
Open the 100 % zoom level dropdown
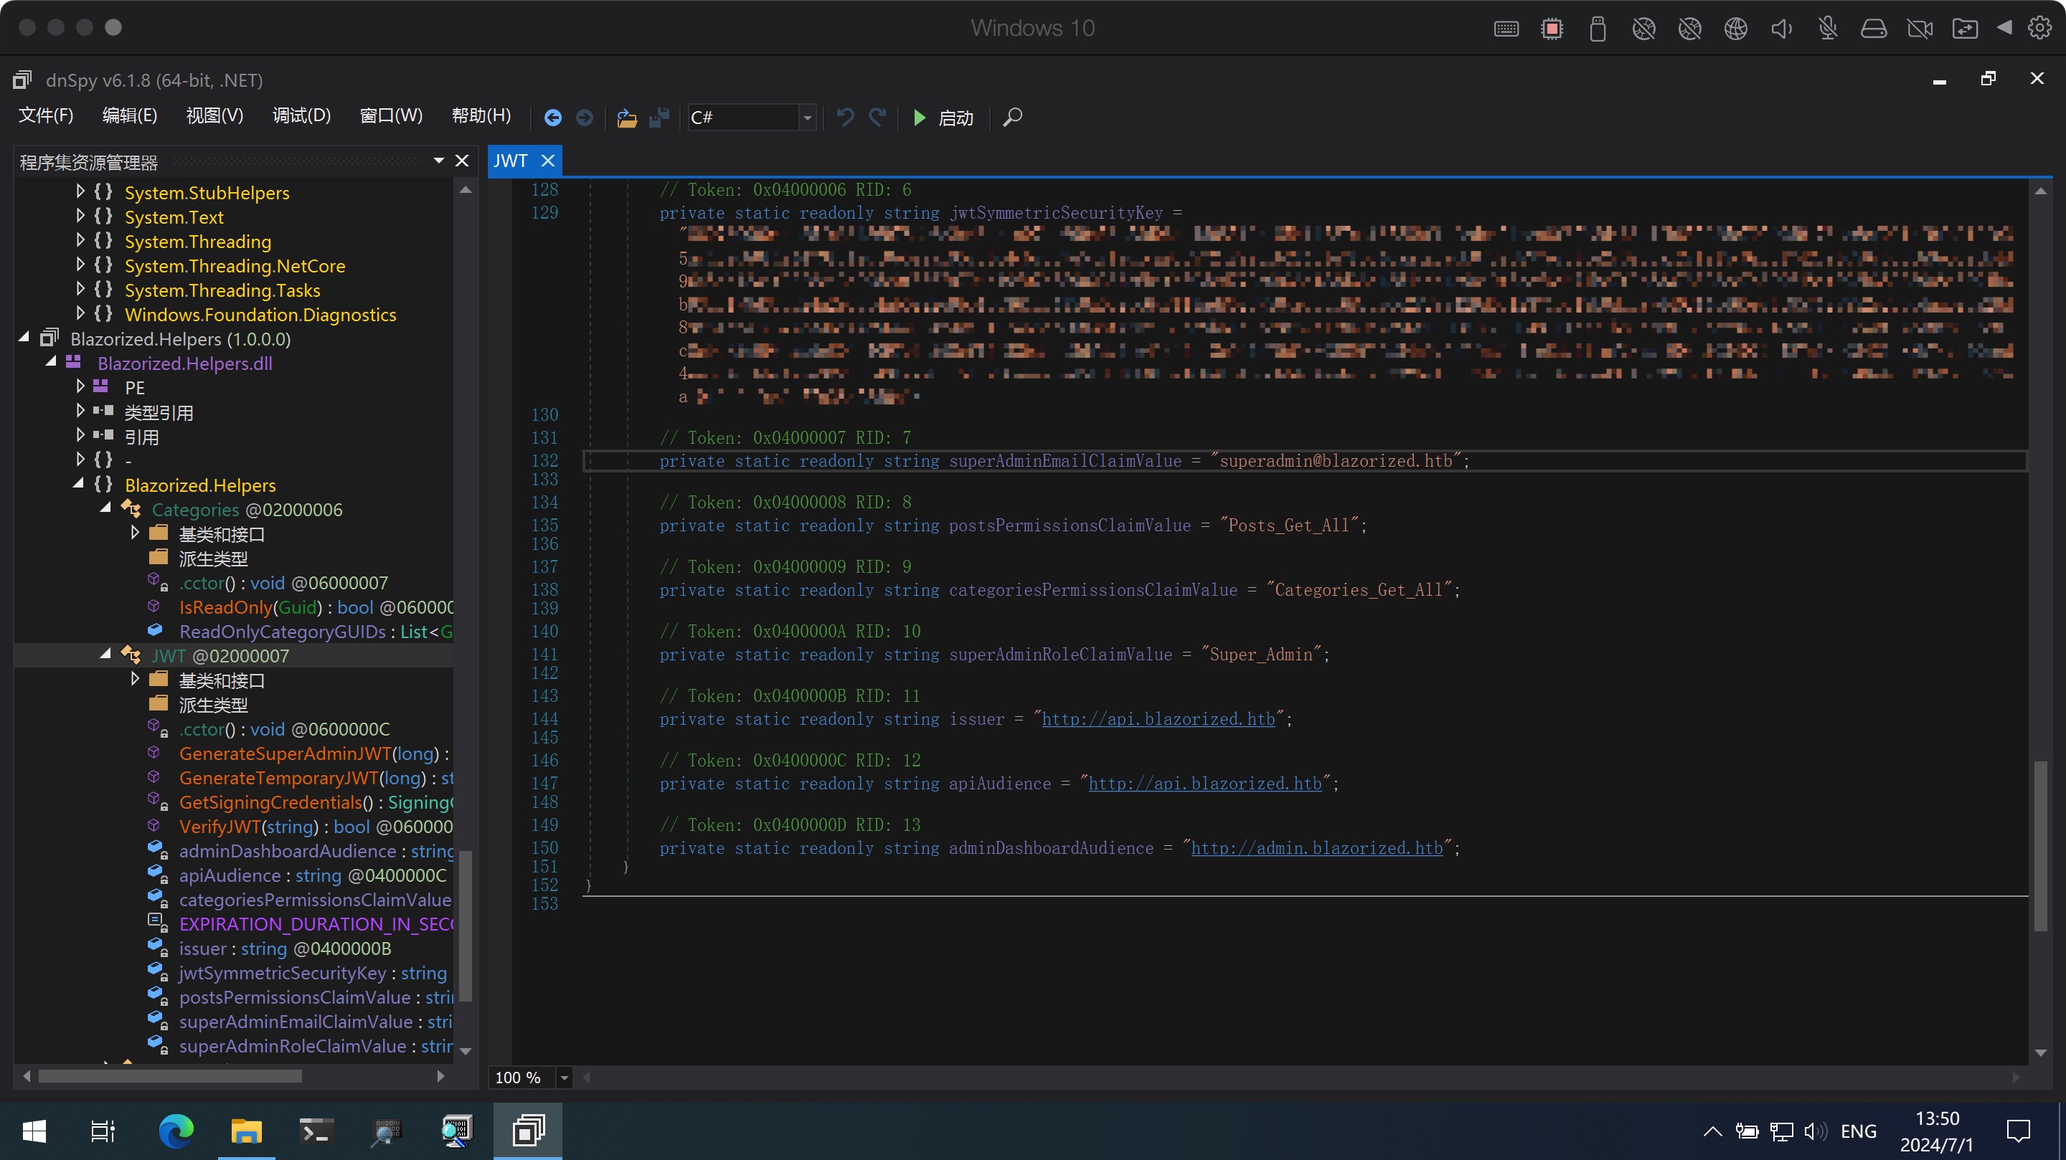pos(564,1078)
